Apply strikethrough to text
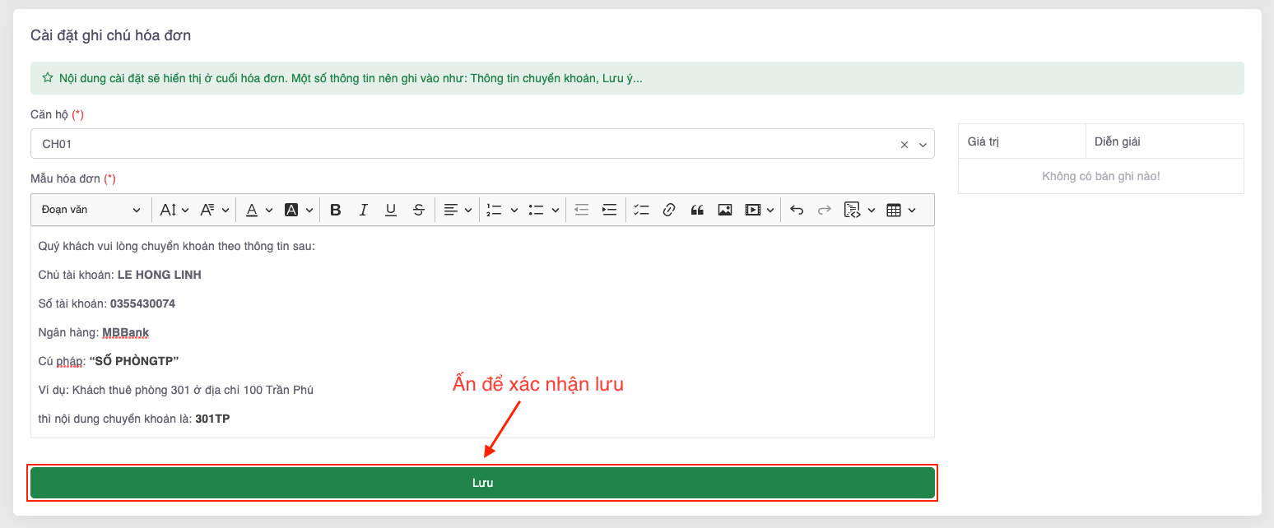This screenshot has height=528, width=1274. [419, 210]
